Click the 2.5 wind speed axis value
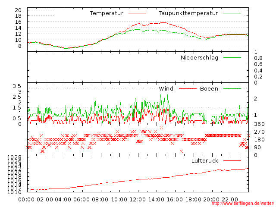Viewport: 276px width, 207px height. (17, 97)
